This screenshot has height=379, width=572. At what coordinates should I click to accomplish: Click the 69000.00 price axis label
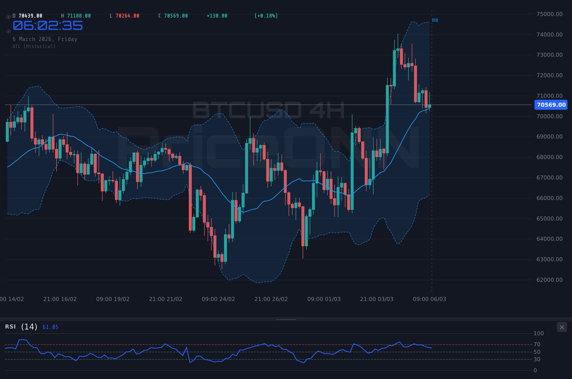coord(549,136)
